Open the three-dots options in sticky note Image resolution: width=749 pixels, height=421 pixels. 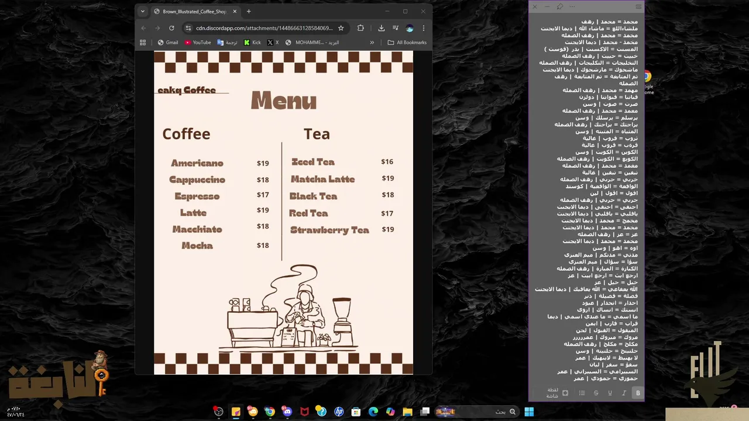tap(572, 6)
